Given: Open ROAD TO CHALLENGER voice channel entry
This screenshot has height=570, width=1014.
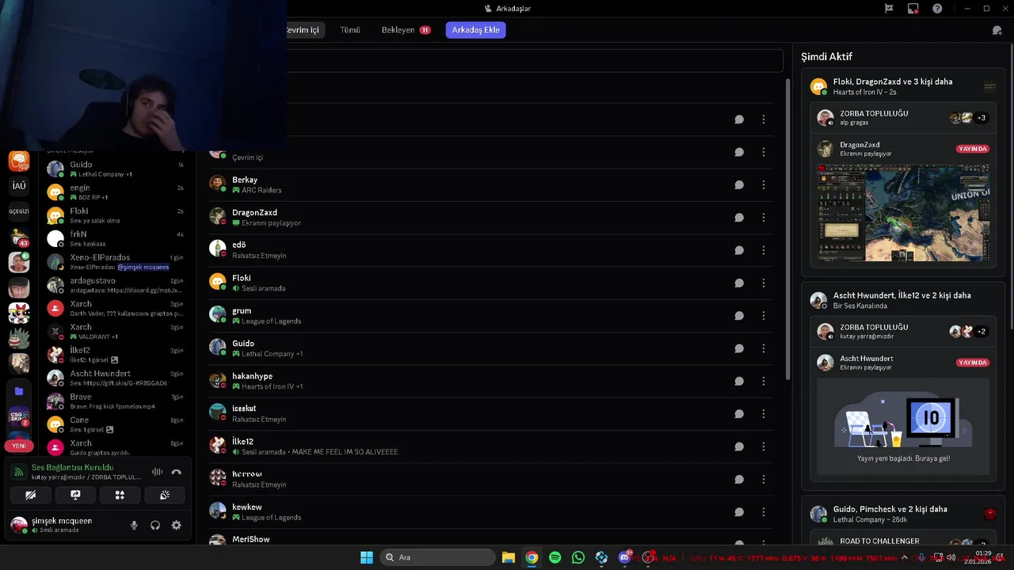Looking at the screenshot, I should coord(902,541).
